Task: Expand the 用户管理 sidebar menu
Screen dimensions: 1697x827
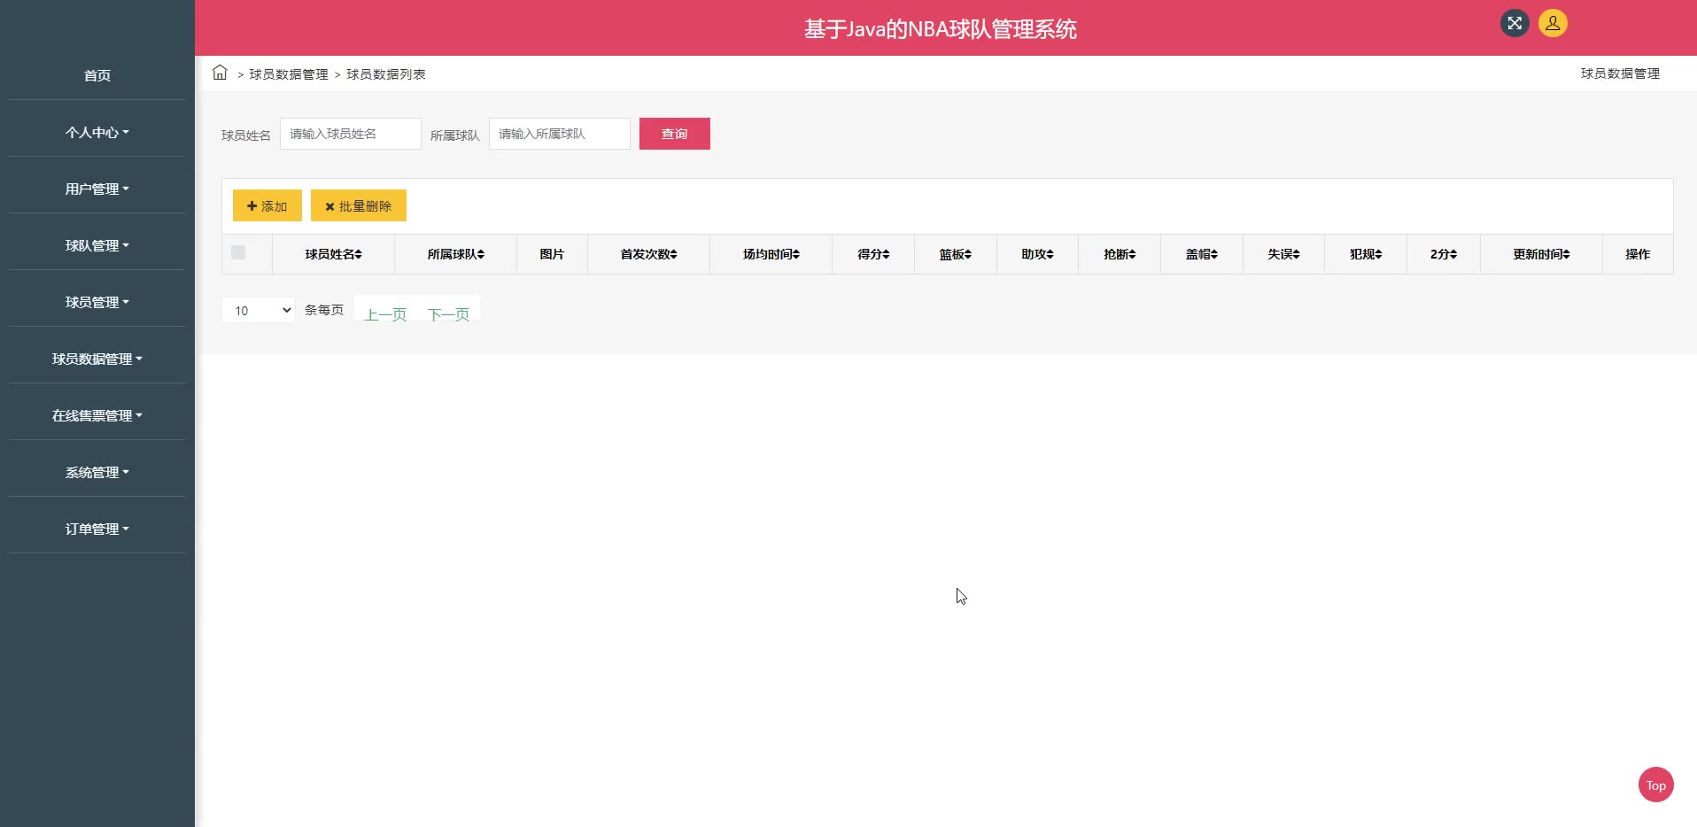Action: 97,189
